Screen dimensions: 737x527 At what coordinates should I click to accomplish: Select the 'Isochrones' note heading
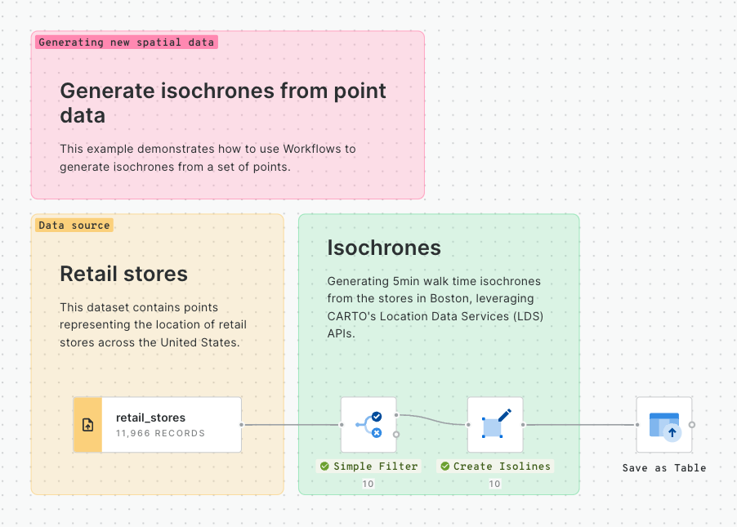click(384, 248)
